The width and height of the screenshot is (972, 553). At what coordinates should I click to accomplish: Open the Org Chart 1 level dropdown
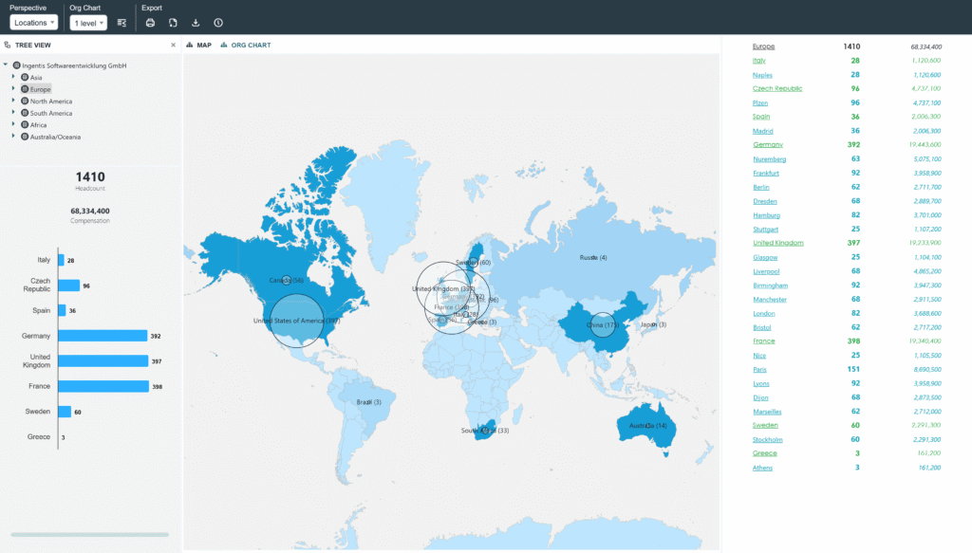88,23
